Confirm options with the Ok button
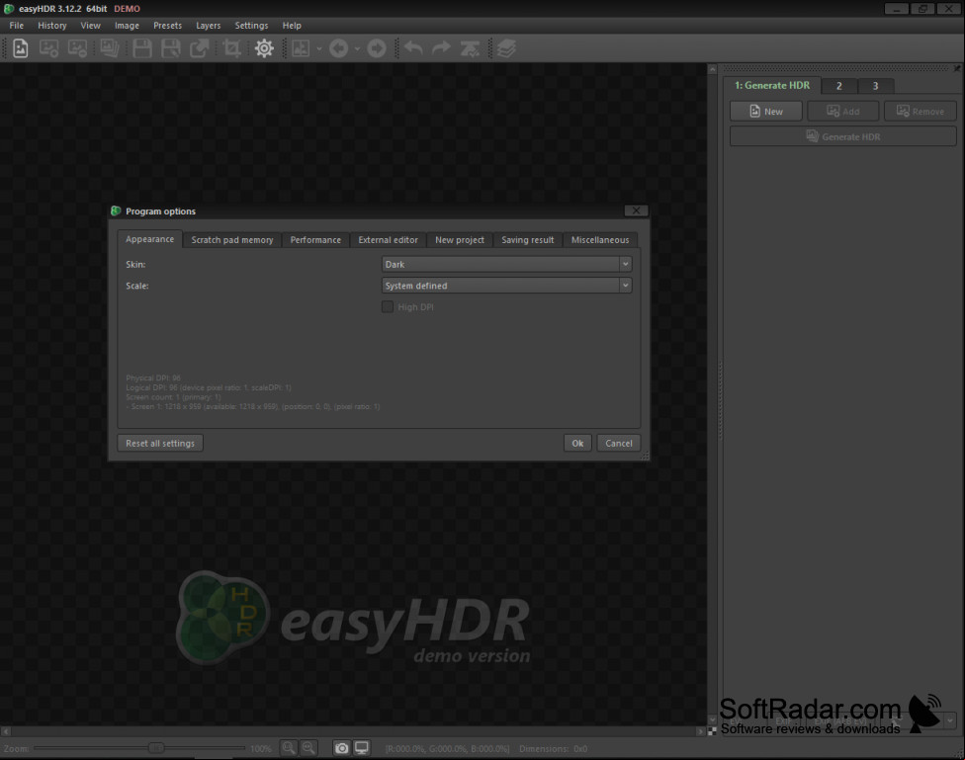The height and width of the screenshot is (760, 965). pos(577,443)
